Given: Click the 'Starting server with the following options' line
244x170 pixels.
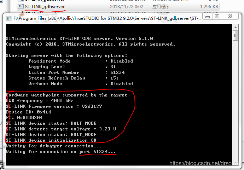Looking at the screenshot, I should (66, 55).
